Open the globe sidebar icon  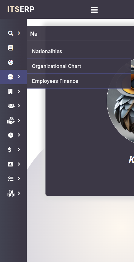[11, 62]
